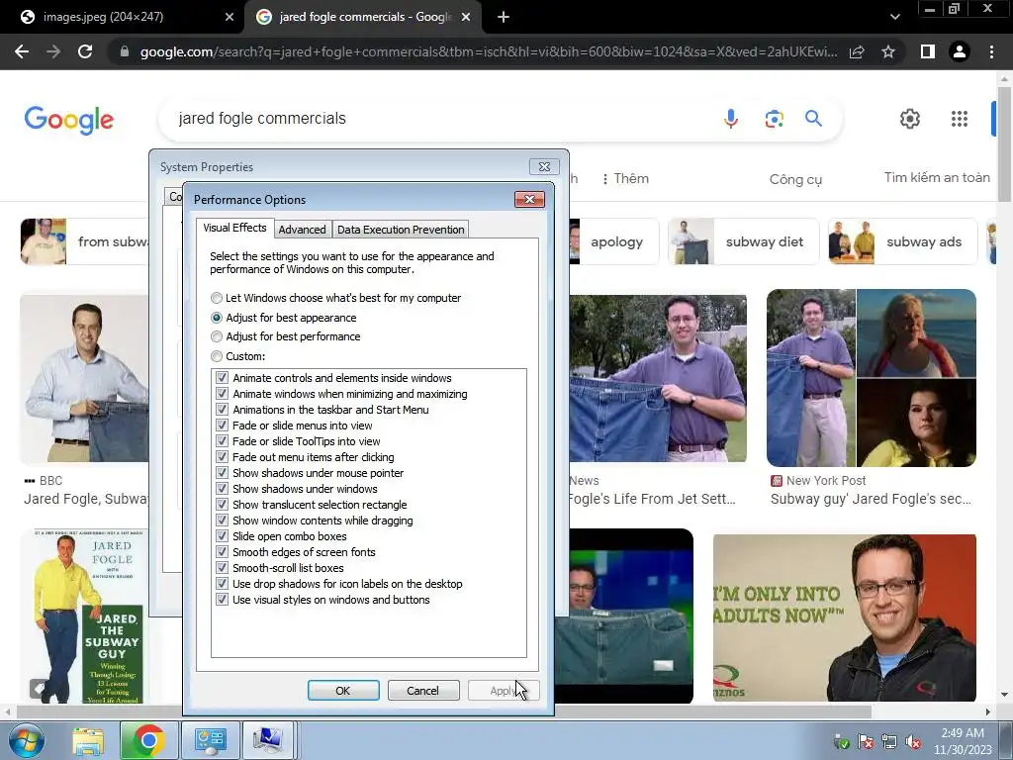
Task: Click the URL address bar
Action: pyautogui.click(x=489, y=51)
